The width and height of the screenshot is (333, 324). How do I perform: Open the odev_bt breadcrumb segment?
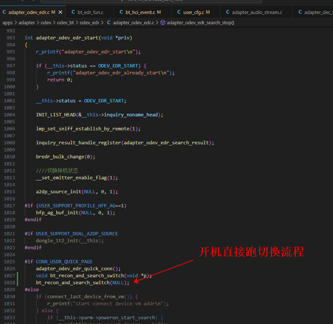(65, 23)
